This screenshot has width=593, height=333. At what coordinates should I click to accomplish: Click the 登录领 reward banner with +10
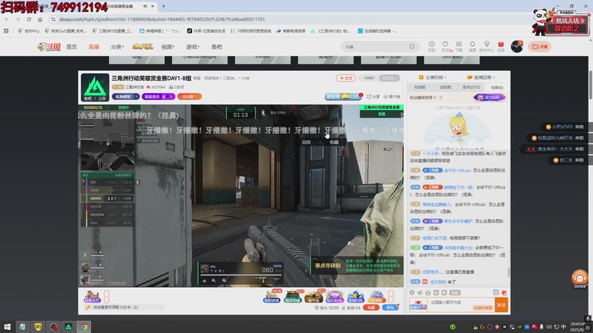[343, 96]
